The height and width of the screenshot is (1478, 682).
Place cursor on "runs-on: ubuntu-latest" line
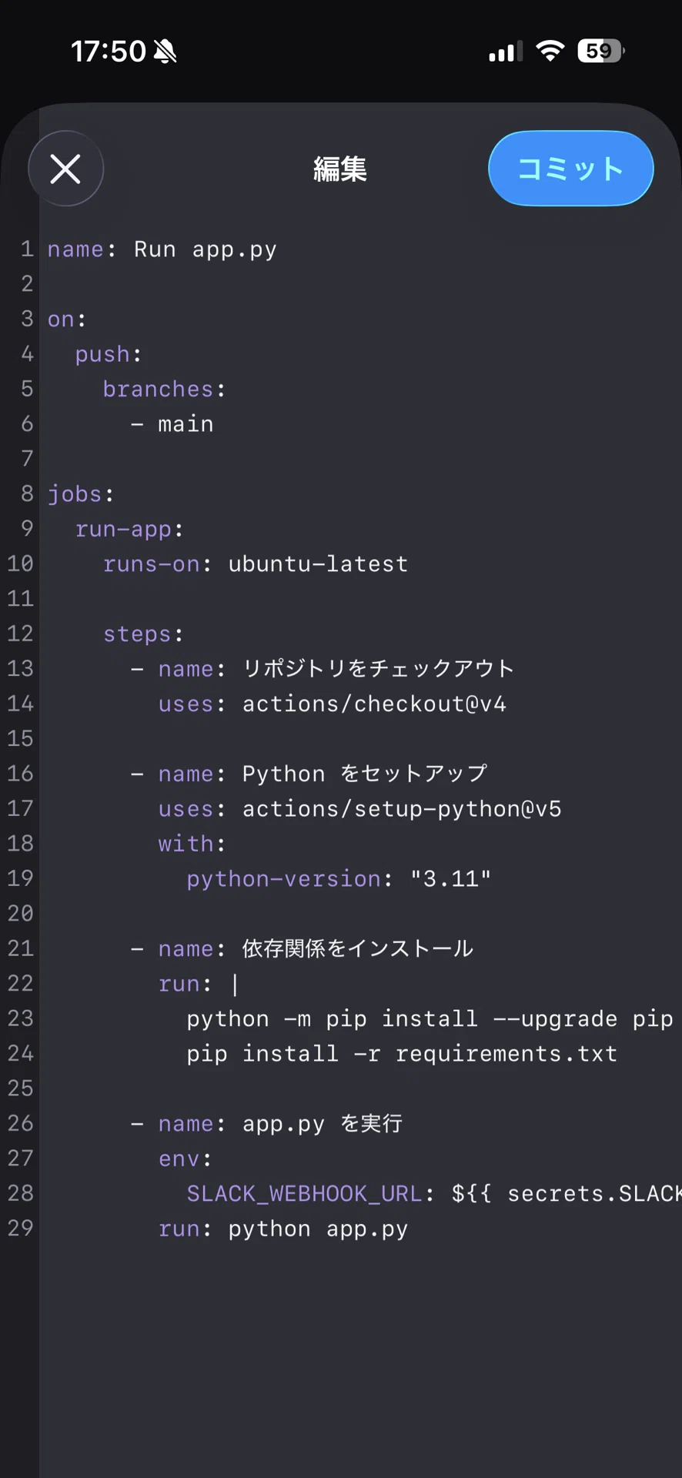pos(256,564)
